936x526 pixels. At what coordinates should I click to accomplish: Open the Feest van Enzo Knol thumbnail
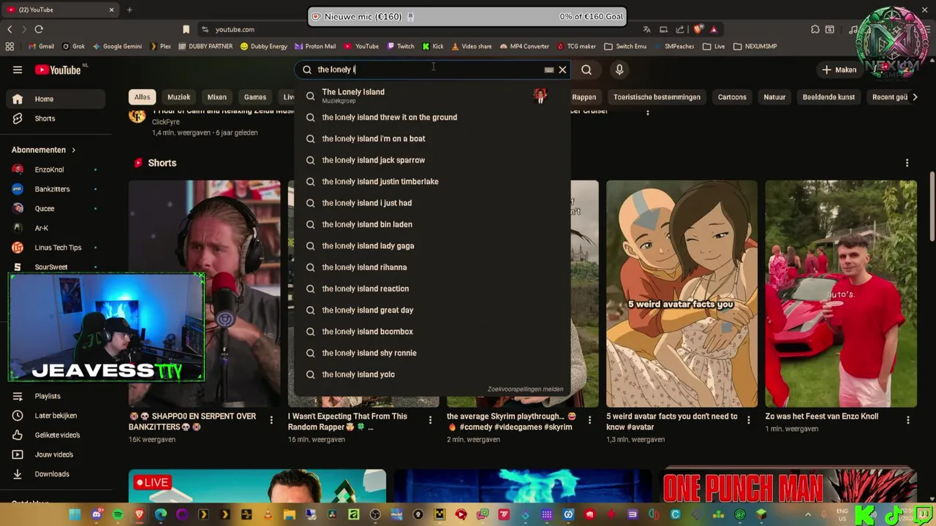(x=841, y=294)
